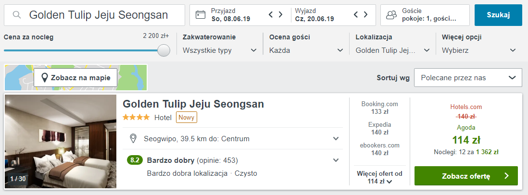Open the guests and rooms selector
Viewport: 528px width, 195px height.
point(425,15)
